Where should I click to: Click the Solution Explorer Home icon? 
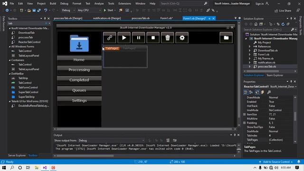[256, 24]
